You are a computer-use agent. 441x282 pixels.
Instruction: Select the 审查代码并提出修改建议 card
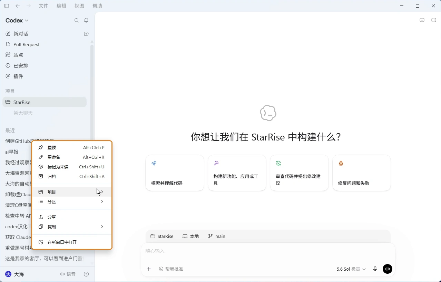tap(299, 173)
